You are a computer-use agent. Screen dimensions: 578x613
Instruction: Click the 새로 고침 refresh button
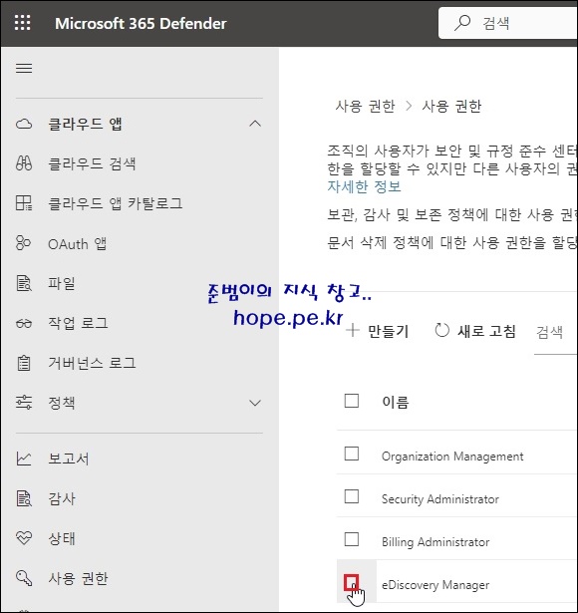point(474,331)
